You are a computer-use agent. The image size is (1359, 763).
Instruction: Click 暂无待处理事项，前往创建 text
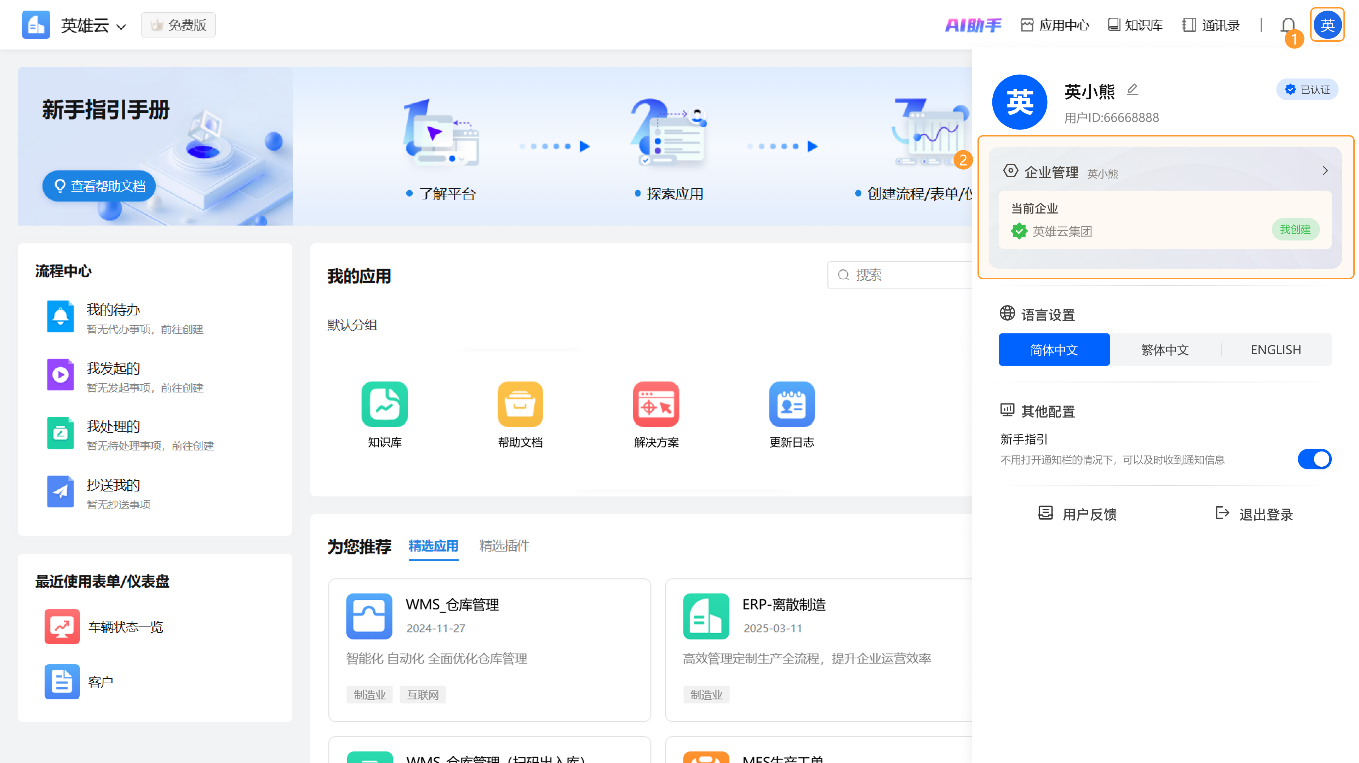(150, 446)
